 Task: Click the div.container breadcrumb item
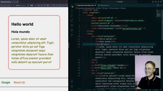tap(114, 8)
